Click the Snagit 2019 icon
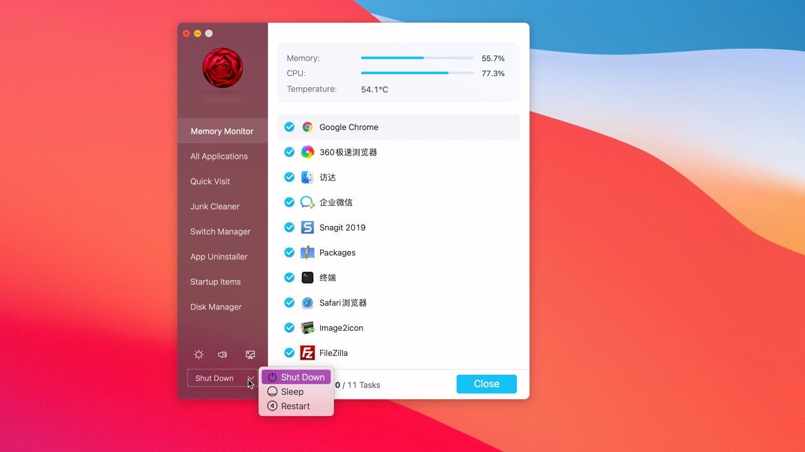The width and height of the screenshot is (805, 452). pyautogui.click(x=308, y=227)
